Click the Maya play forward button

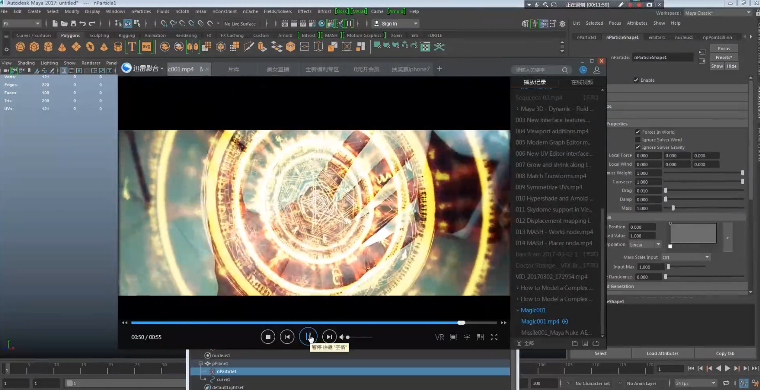point(728,369)
